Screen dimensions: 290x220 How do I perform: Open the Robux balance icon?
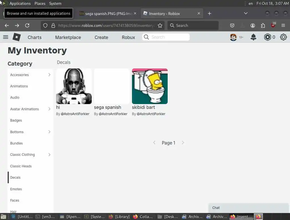(267, 37)
